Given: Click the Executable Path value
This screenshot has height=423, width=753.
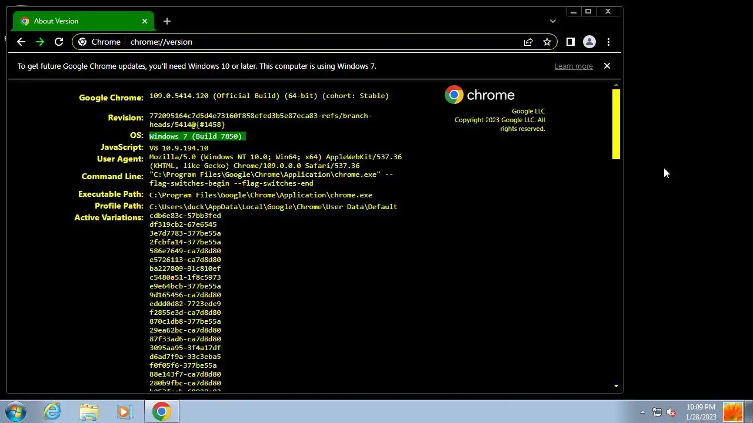Looking at the screenshot, I should tap(261, 195).
